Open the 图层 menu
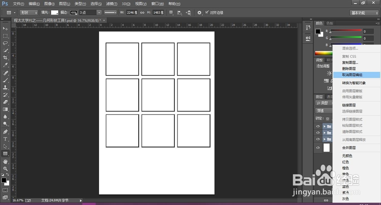 64,4
